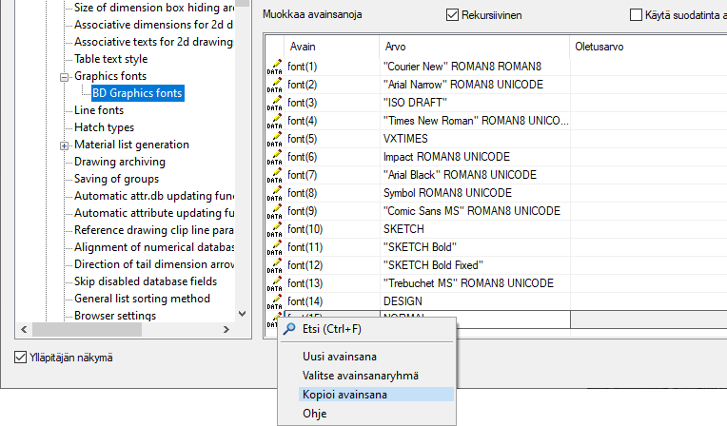Screen dimensions: 727x426
Task: Click the DATA icon next to font(11)
Action: 275,247
